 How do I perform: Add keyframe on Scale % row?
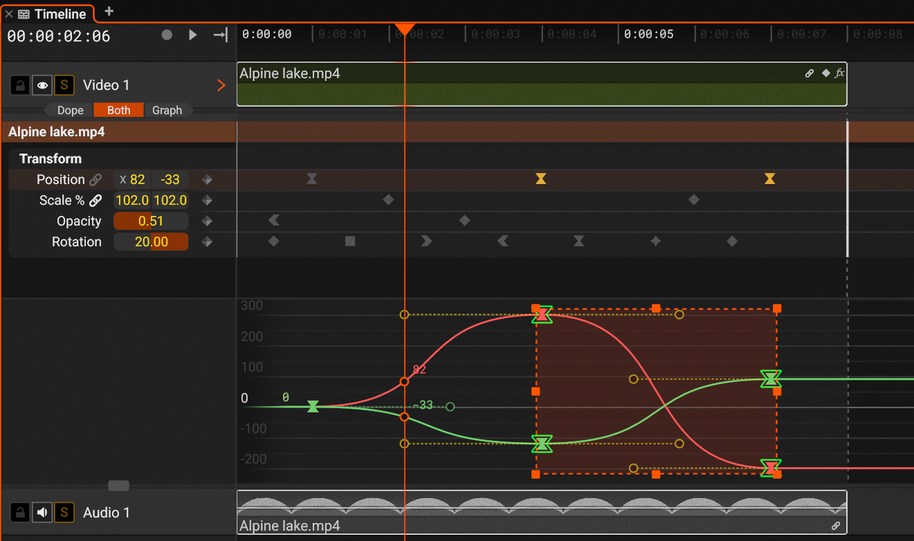(x=206, y=201)
